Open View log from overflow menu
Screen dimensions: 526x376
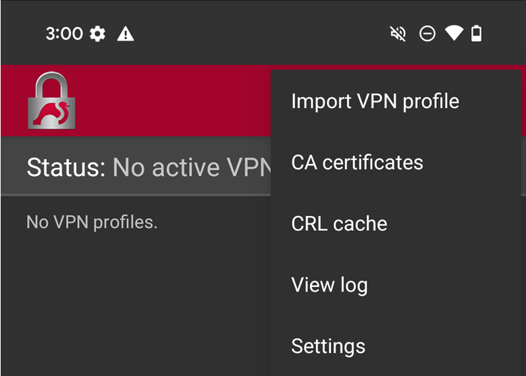pyautogui.click(x=329, y=285)
